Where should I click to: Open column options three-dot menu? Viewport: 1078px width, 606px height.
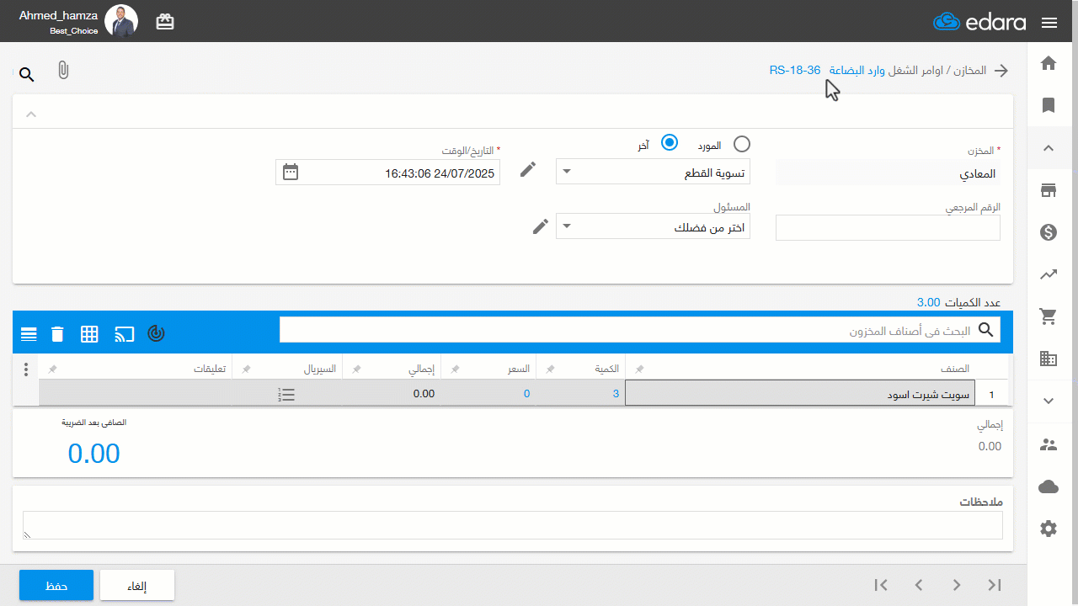(26, 369)
